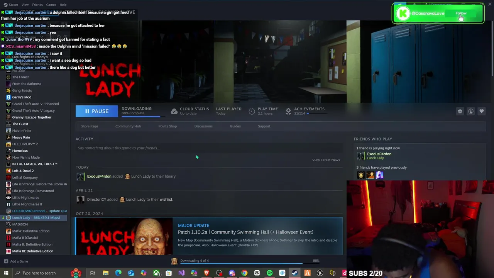Click the MADiSON game icon

click(x=8, y=224)
